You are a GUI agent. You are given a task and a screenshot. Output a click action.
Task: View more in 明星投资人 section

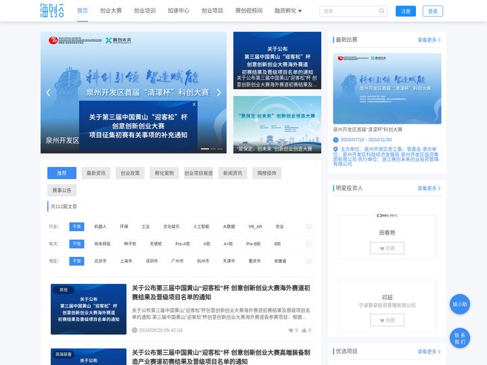[429, 189]
